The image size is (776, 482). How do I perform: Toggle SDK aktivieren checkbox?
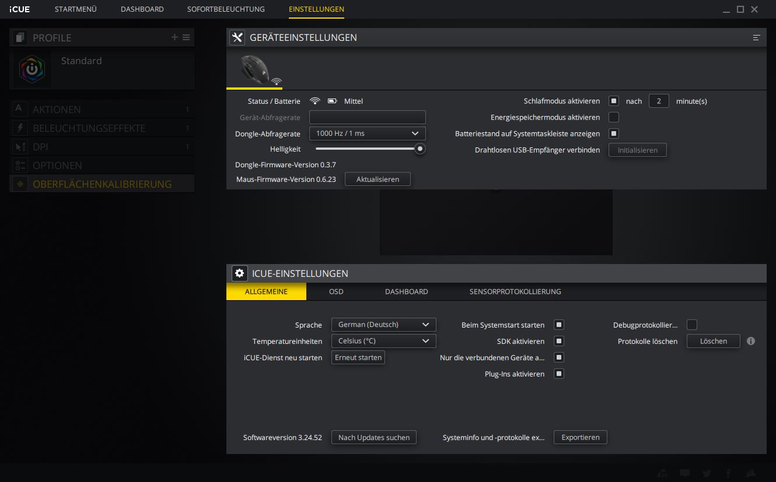(559, 341)
